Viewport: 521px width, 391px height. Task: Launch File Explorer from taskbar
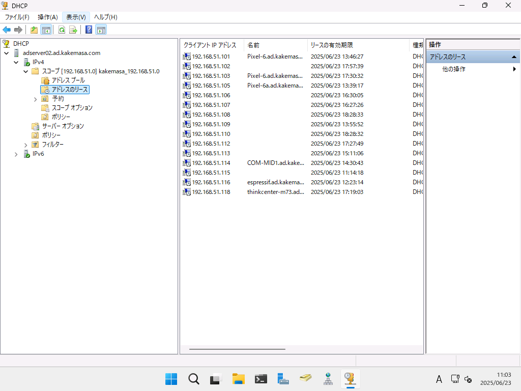(239, 379)
